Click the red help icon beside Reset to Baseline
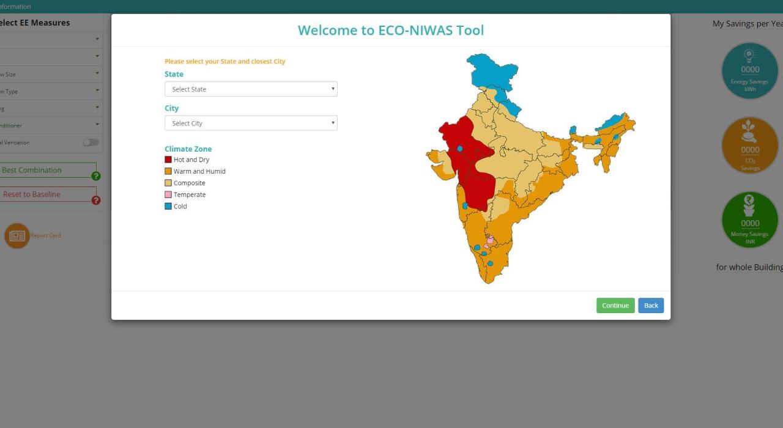 point(96,200)
